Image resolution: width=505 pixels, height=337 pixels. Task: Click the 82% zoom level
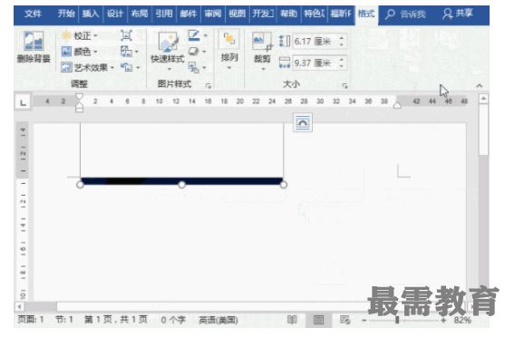click(x=462, y=321)
